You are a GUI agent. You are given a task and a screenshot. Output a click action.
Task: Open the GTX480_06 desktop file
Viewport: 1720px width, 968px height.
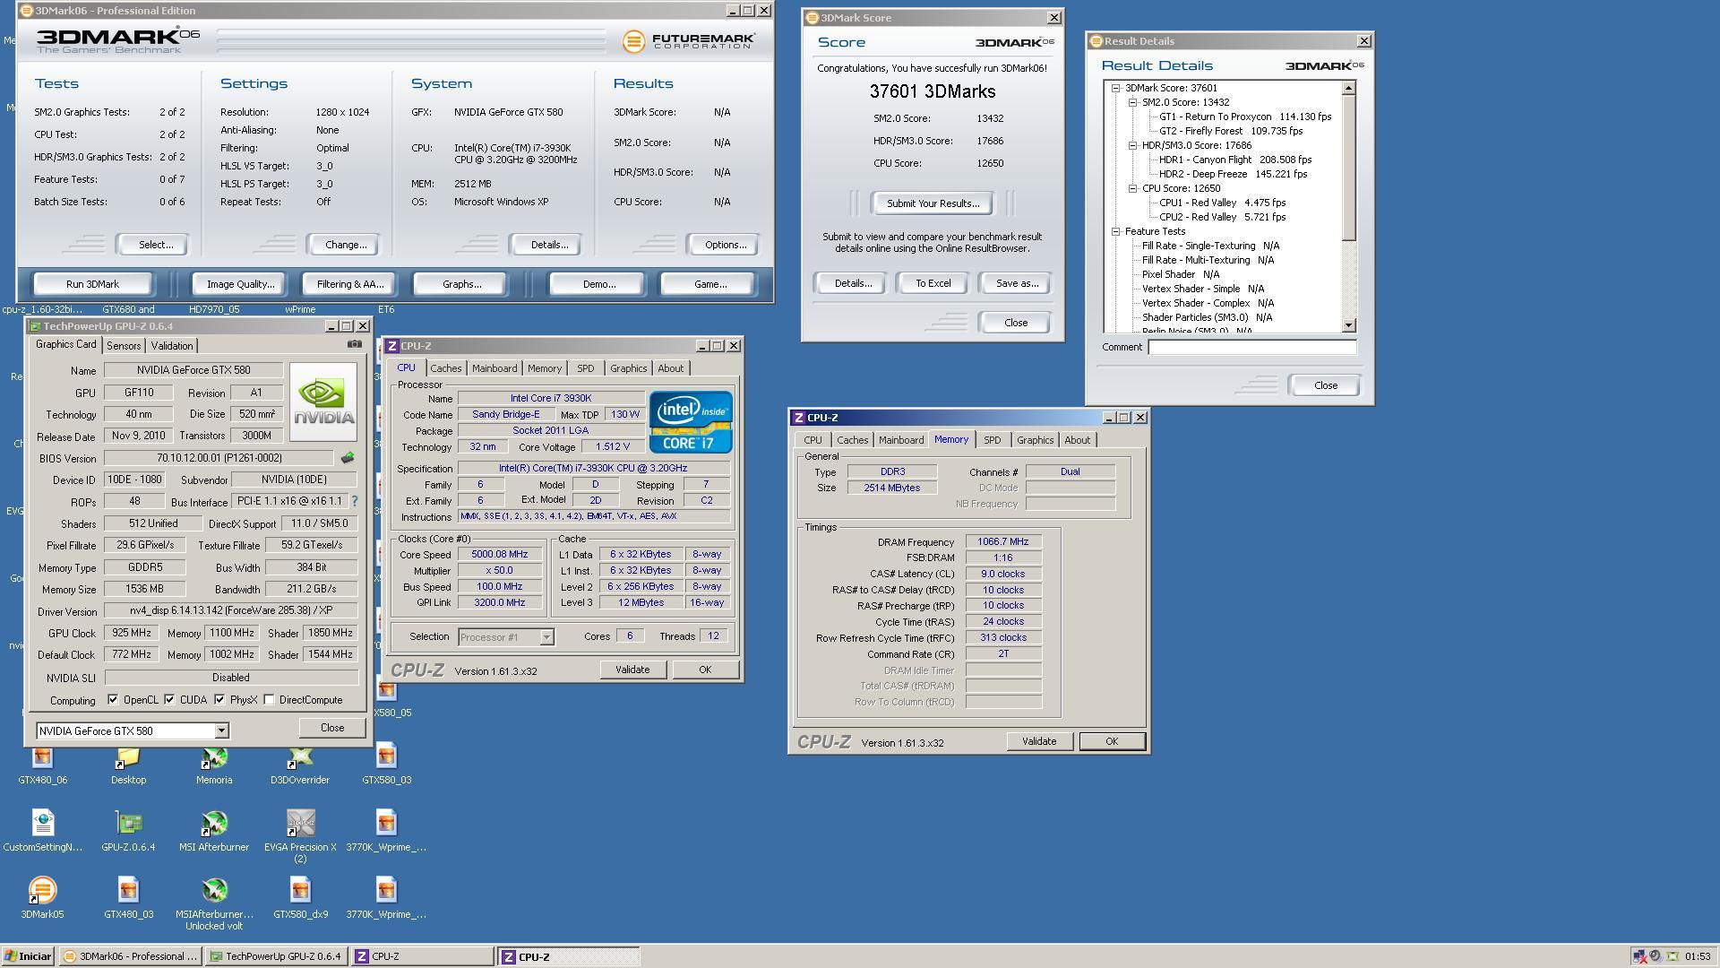tap(42, 765)
